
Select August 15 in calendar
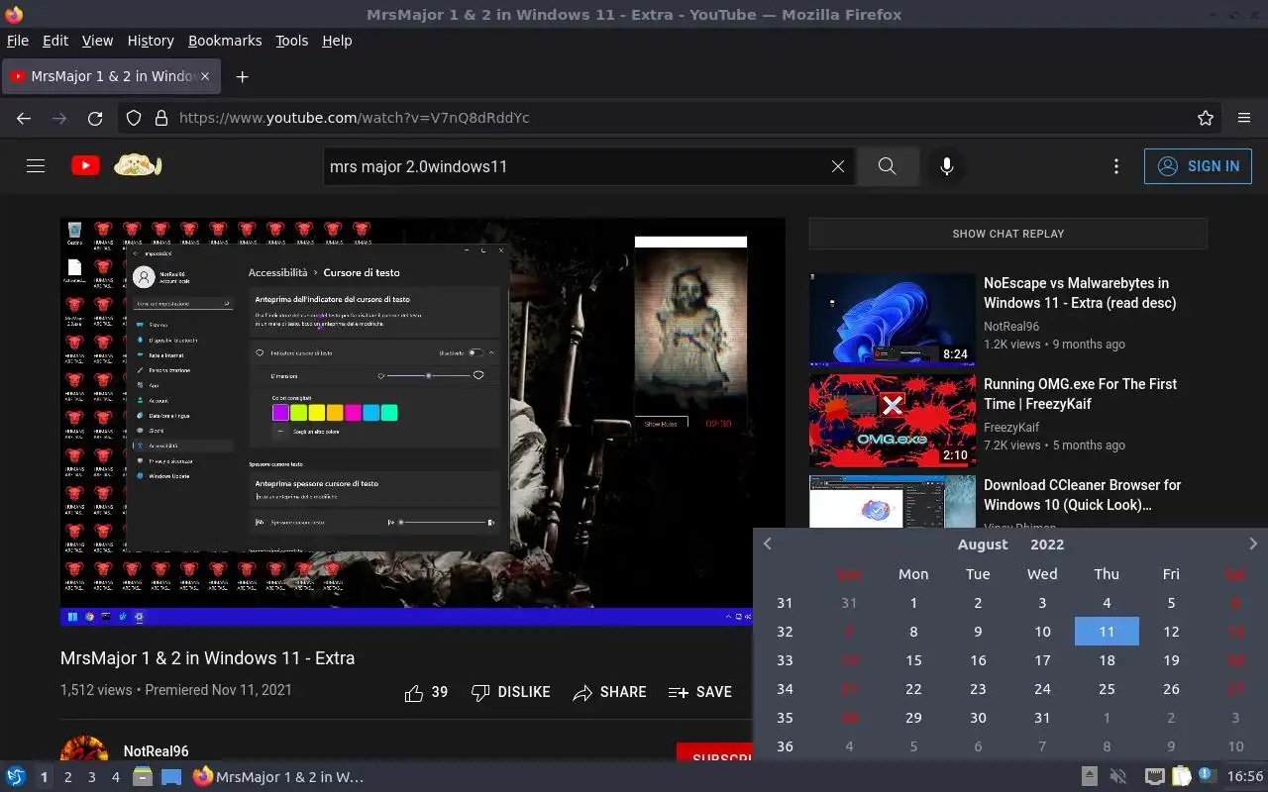(x=913, y=660)
